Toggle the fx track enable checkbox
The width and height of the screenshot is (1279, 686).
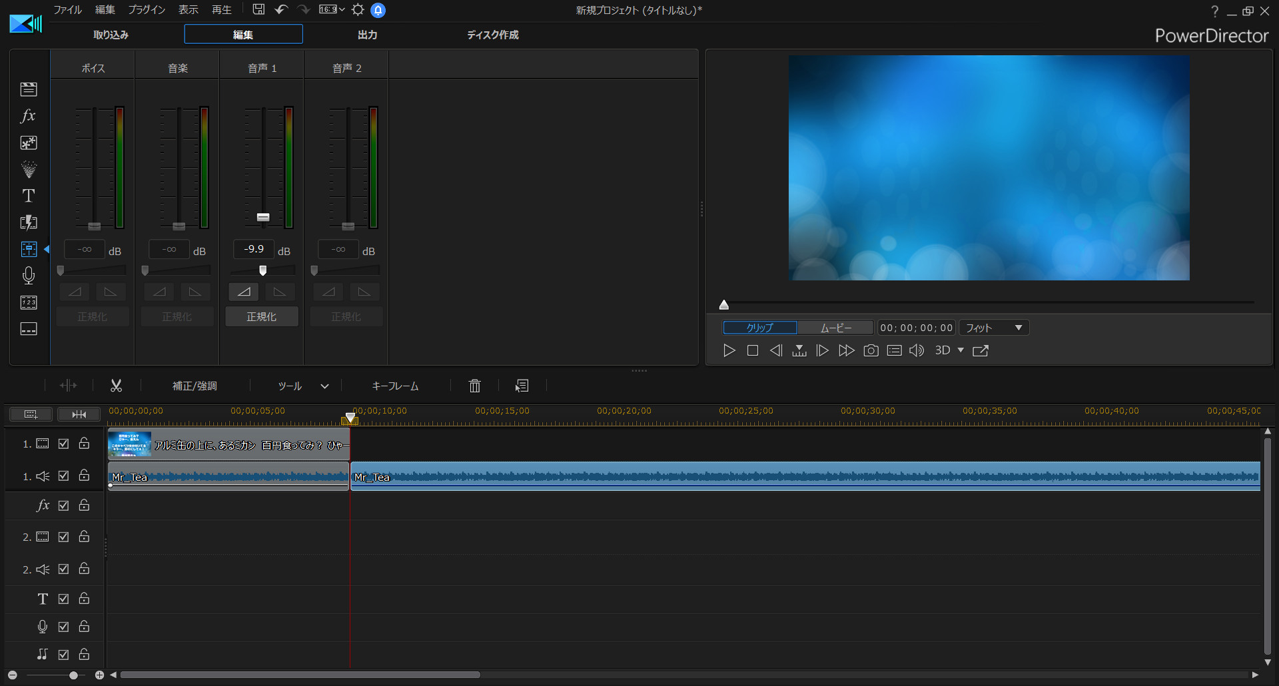click(x=63, y=506)
